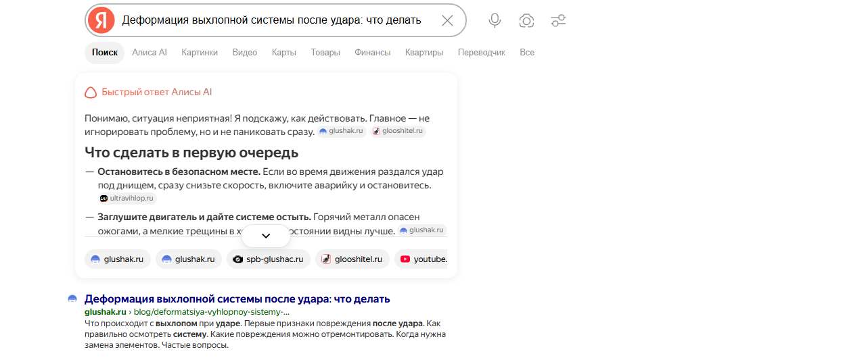Open the first glushak.ru source button
The height and width of the screenshot is (364, 845).
118,259
